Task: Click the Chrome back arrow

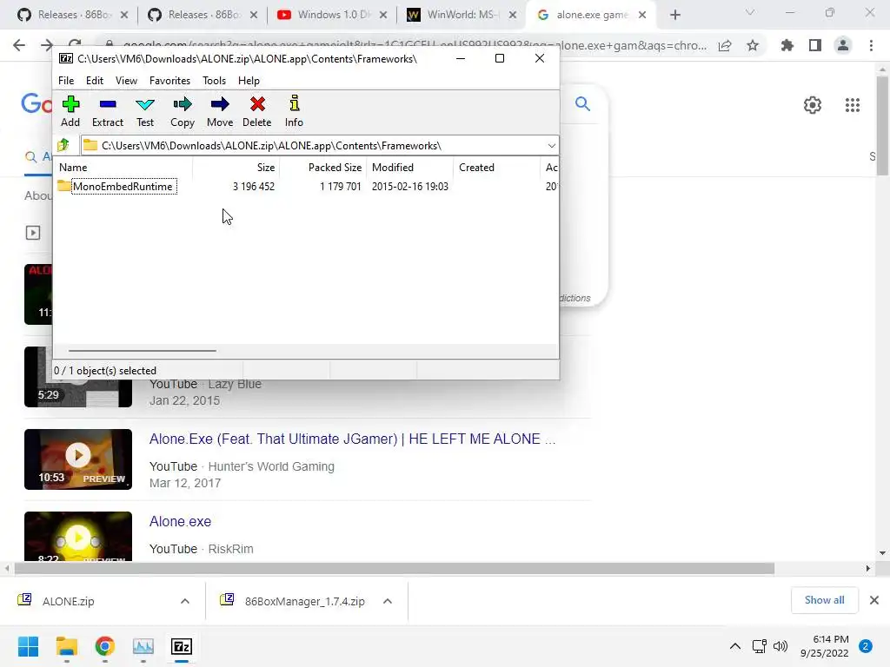Action: [19, 45]
